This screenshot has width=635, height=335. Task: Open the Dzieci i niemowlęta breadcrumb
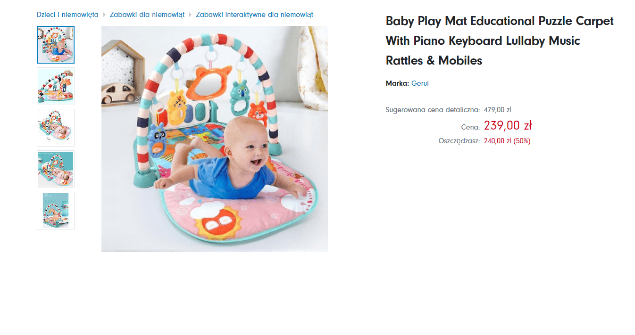[67, 15]
